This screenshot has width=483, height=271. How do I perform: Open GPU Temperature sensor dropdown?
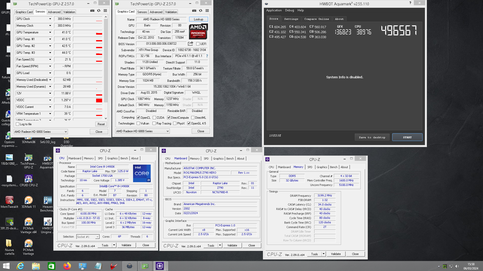(x=50, y=32)
